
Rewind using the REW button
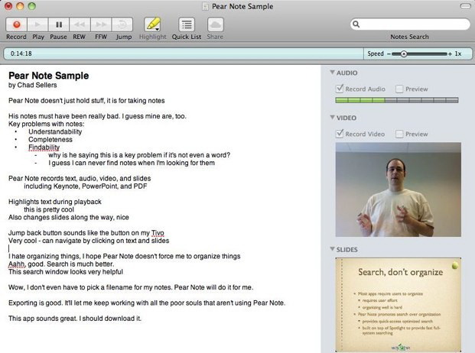pos(80,24)
